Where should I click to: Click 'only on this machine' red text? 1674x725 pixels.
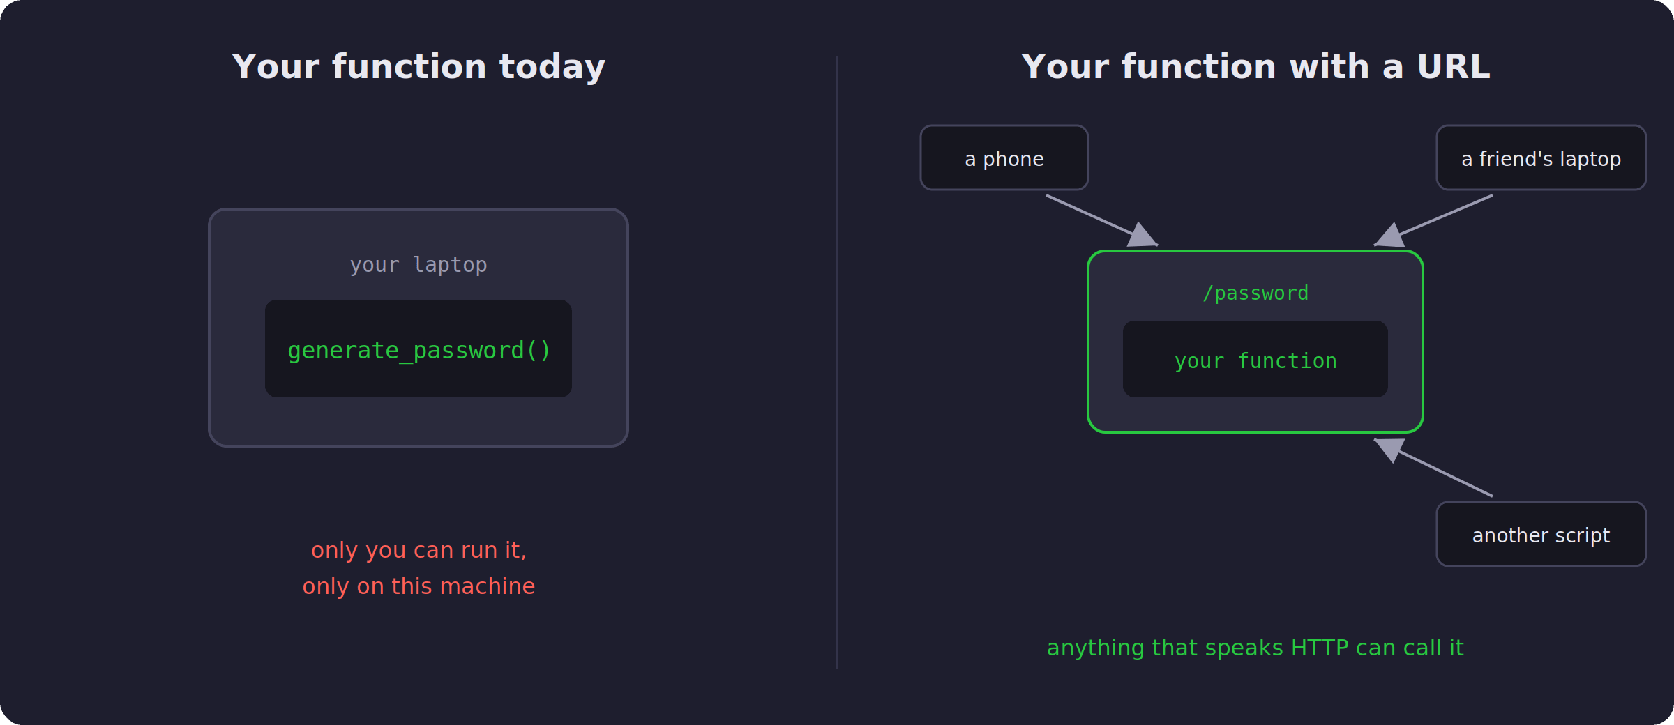click(x=418, y=586)
